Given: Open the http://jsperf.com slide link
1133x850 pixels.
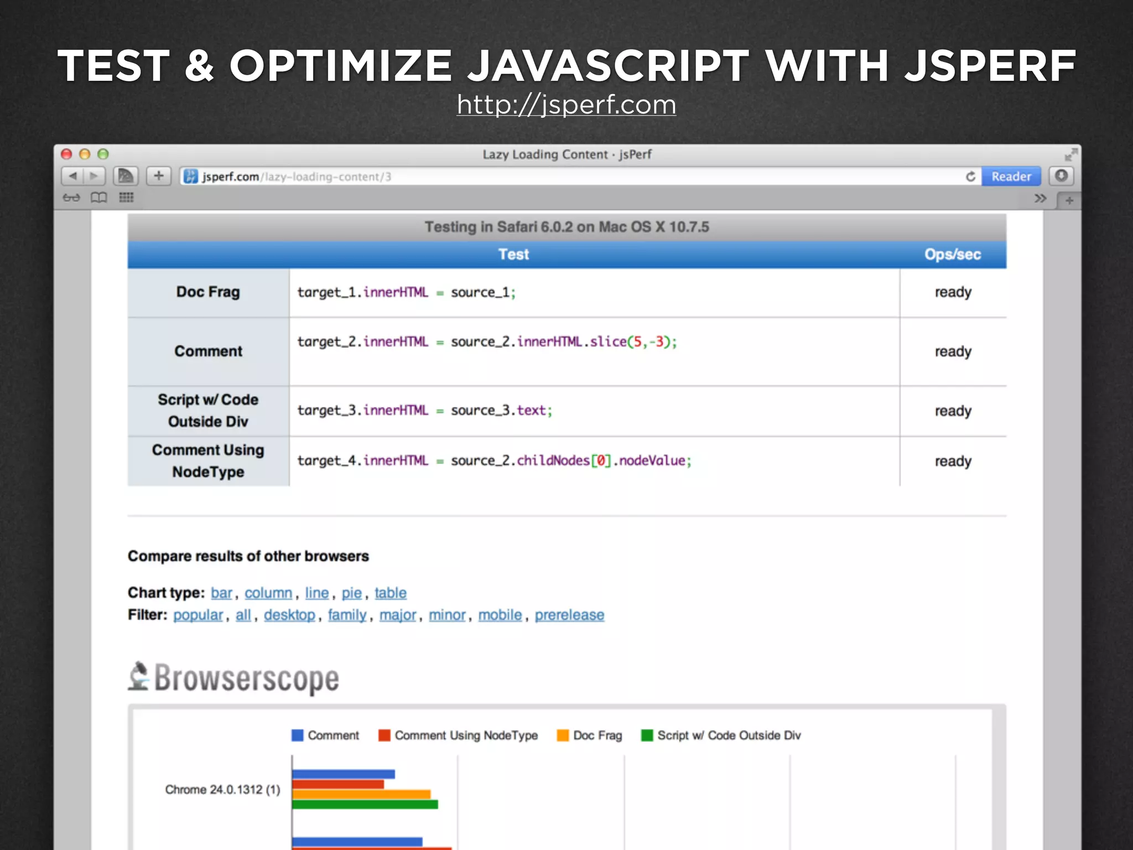Looking at the screenshot, I should click(566, 105).
